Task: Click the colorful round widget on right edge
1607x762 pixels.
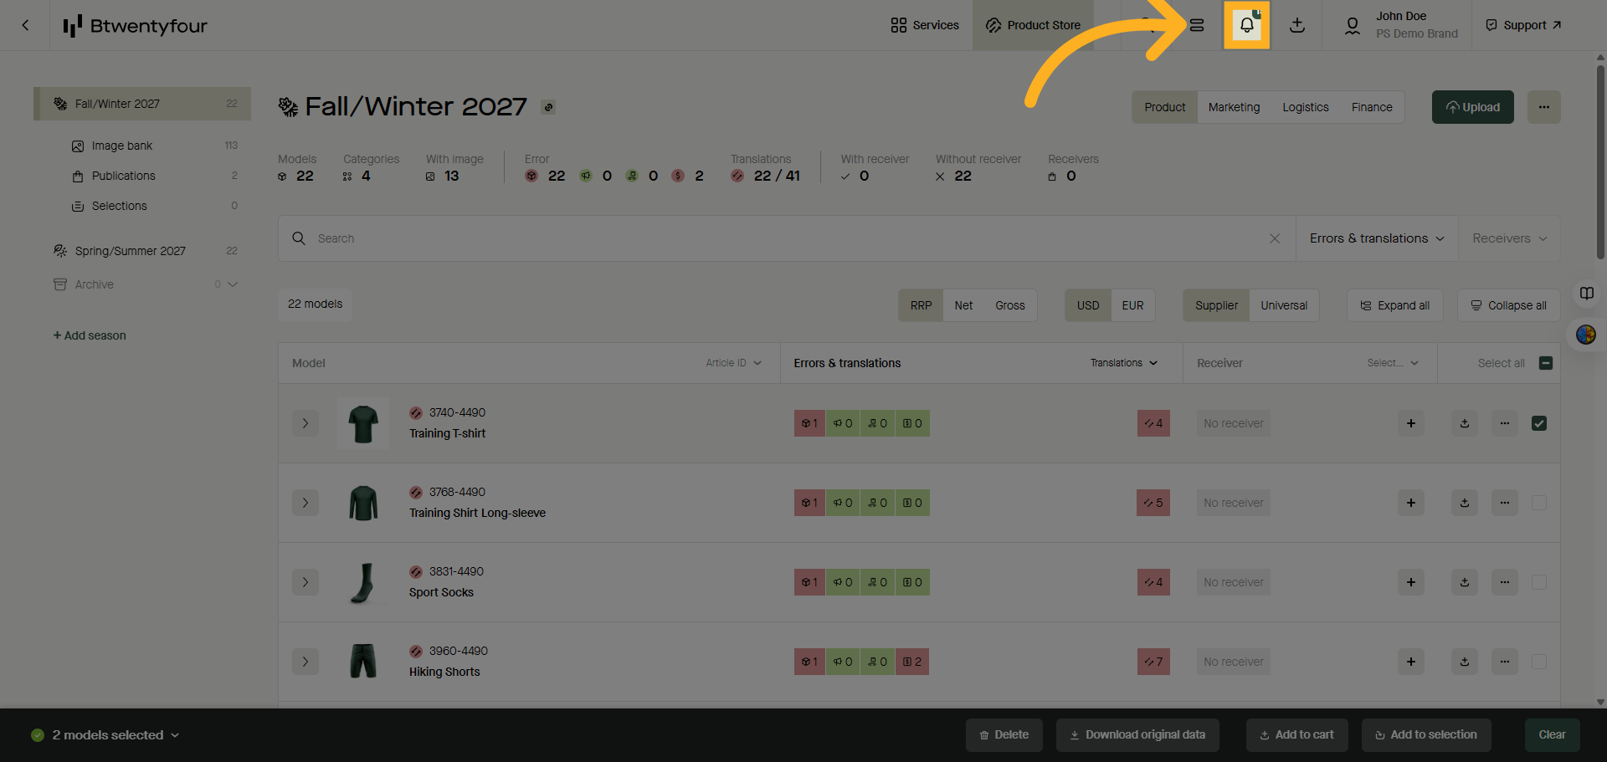Action: (x=1585, y=335)
